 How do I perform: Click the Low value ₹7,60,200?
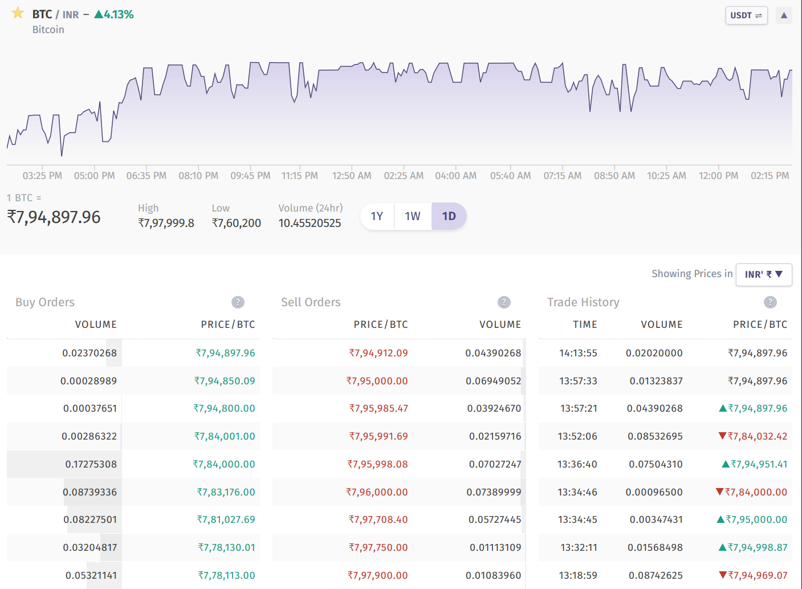click(236, 223)
